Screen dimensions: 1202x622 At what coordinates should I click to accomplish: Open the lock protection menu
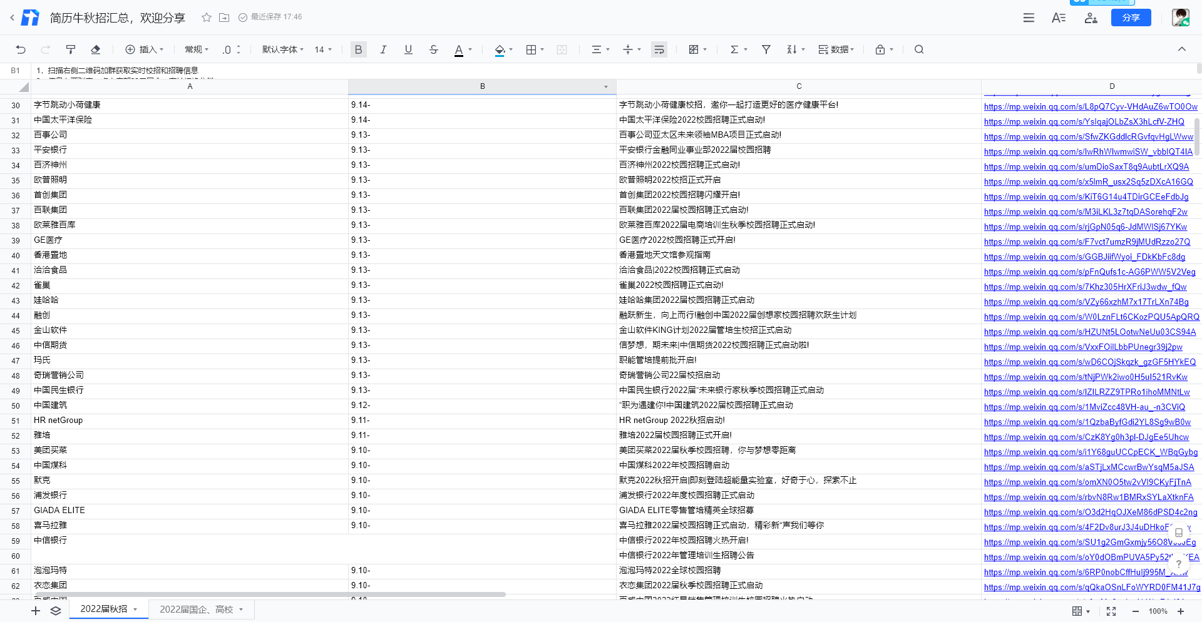tap(884, 49)
